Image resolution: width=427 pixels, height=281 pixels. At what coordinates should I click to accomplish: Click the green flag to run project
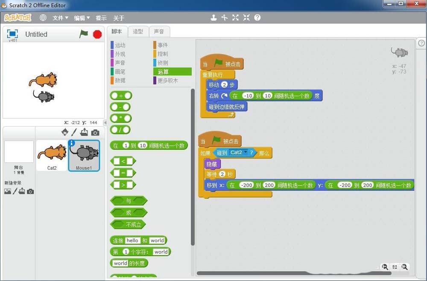coord(84,34)
